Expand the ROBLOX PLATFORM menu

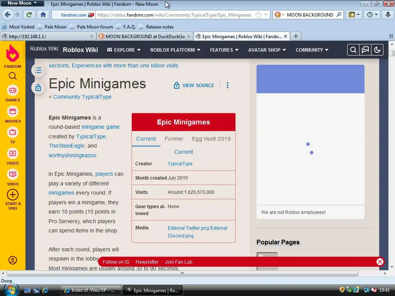coord(176,50)
